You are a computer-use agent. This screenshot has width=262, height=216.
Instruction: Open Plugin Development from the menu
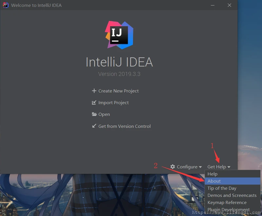coord(228,209)
